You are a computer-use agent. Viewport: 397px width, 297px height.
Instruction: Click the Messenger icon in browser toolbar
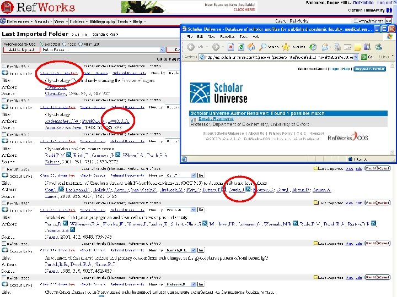tap(378, 47)
